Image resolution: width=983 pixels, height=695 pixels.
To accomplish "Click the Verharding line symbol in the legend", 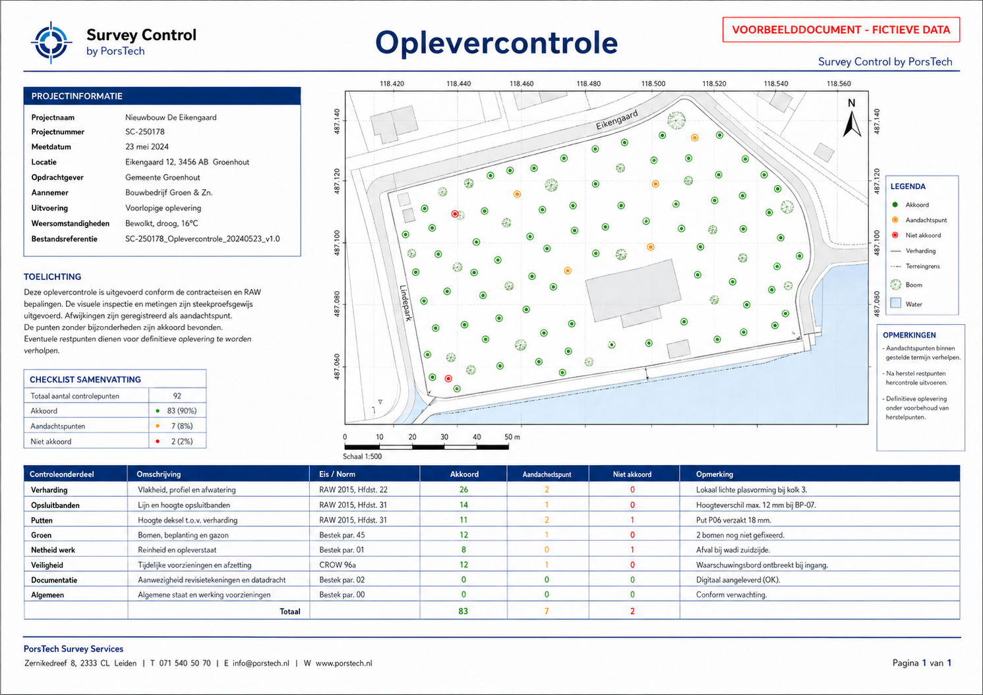I will [x=895, y=251].
